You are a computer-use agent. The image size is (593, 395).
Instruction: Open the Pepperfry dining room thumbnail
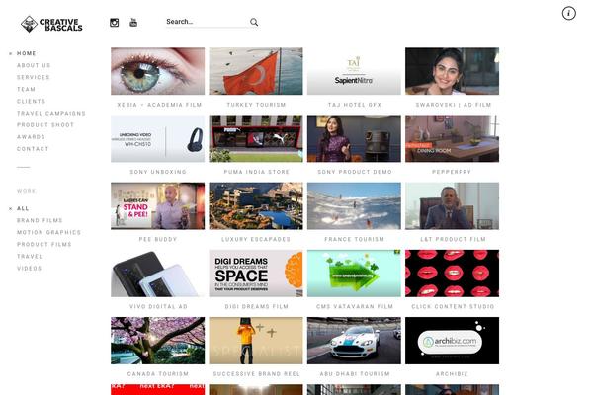click(453, 138)
